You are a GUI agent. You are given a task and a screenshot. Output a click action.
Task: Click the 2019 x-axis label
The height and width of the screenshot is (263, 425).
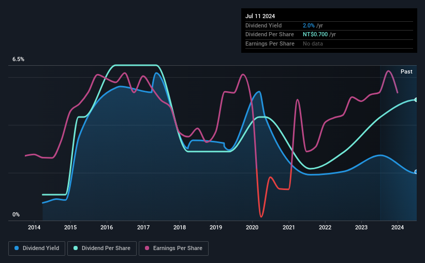216,227
